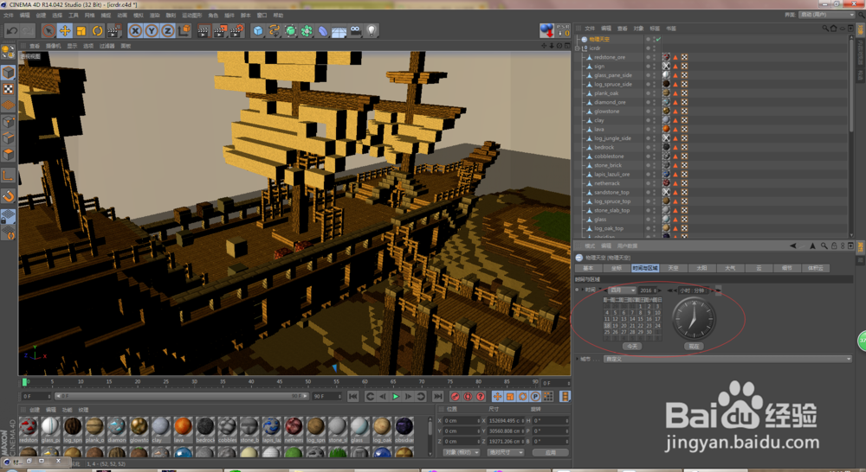Click the Render View clapperboard icon
866x472 pixels.
point(204,31)
